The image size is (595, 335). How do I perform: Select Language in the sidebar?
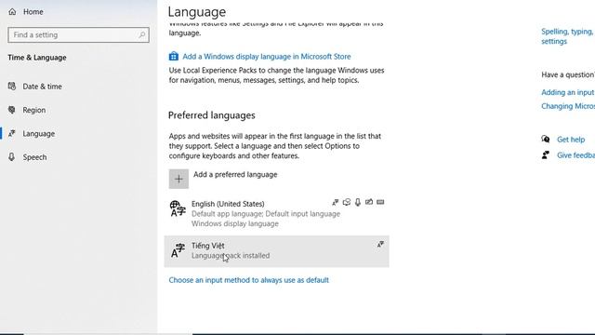tap(39, 134)
